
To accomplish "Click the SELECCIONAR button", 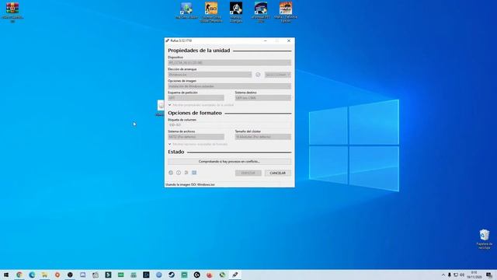I will click(278, 75).
